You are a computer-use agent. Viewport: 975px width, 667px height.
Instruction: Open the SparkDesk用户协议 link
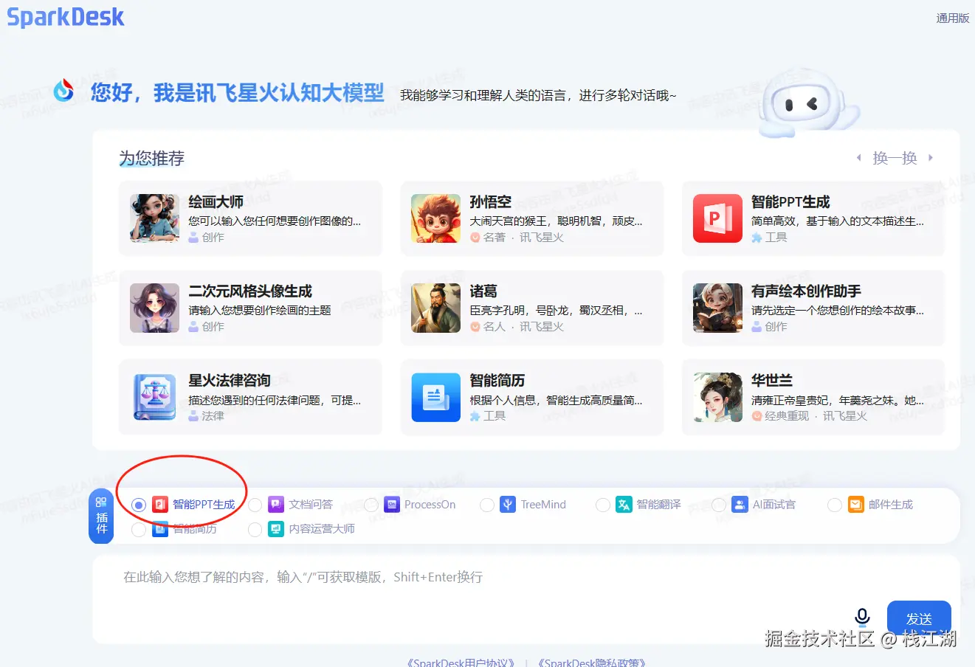tap(461, 662)
